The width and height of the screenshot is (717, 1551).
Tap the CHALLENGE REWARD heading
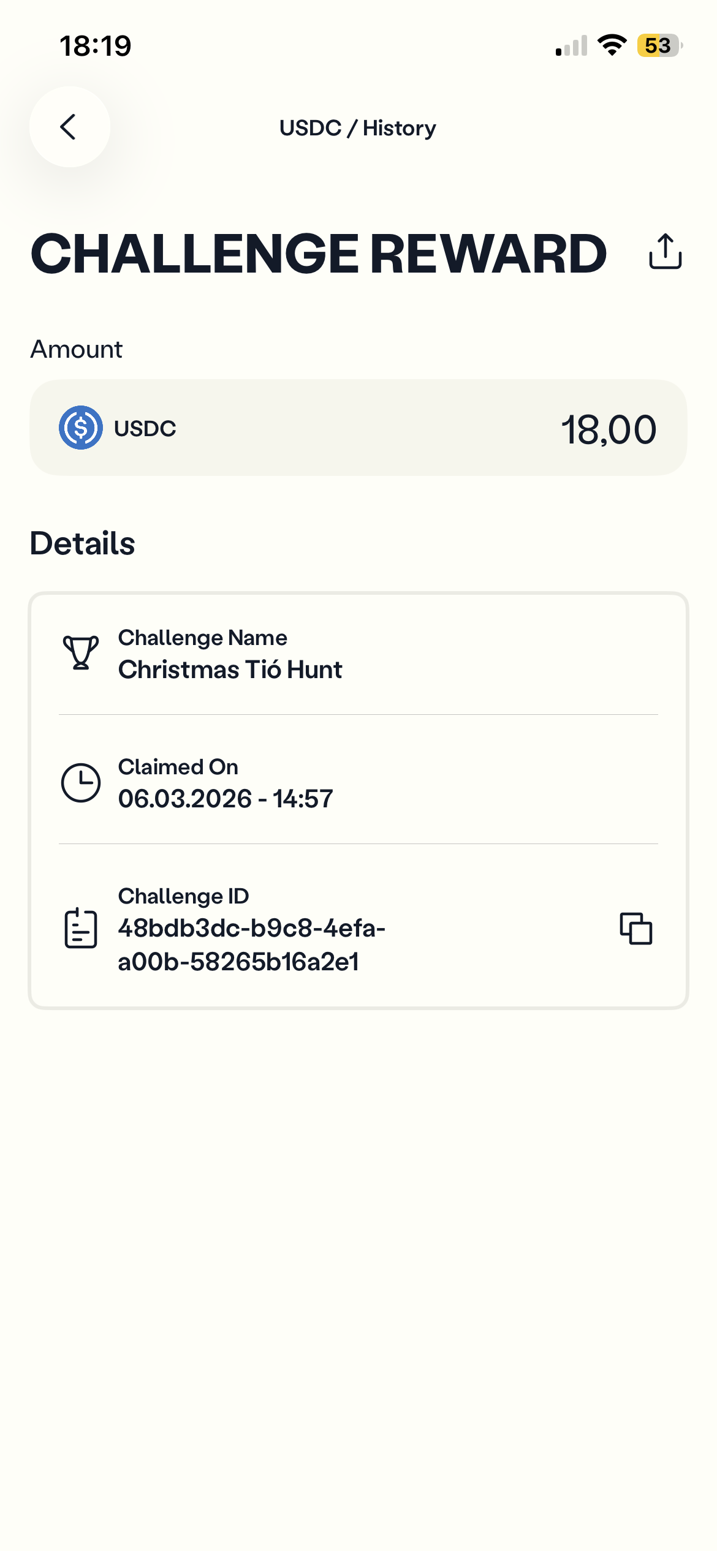coord(319,254)
